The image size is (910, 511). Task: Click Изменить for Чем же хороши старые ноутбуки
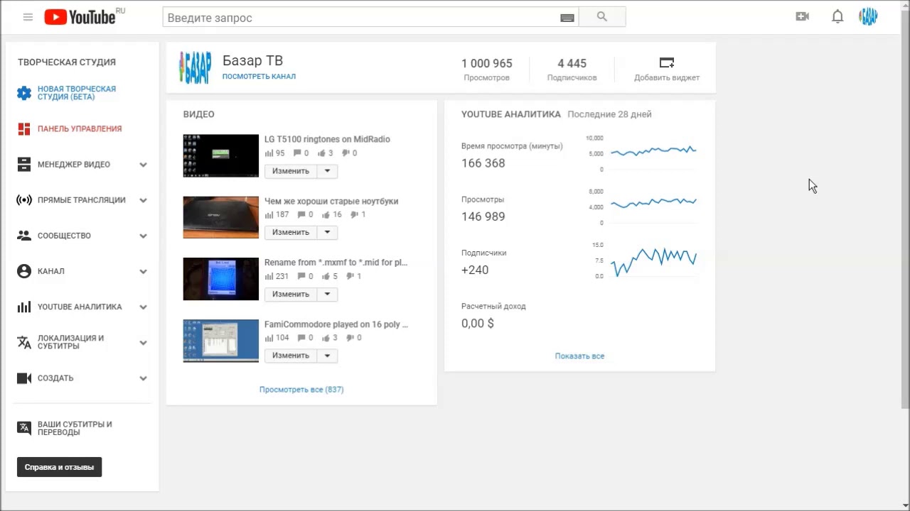(x=291, y=232)
